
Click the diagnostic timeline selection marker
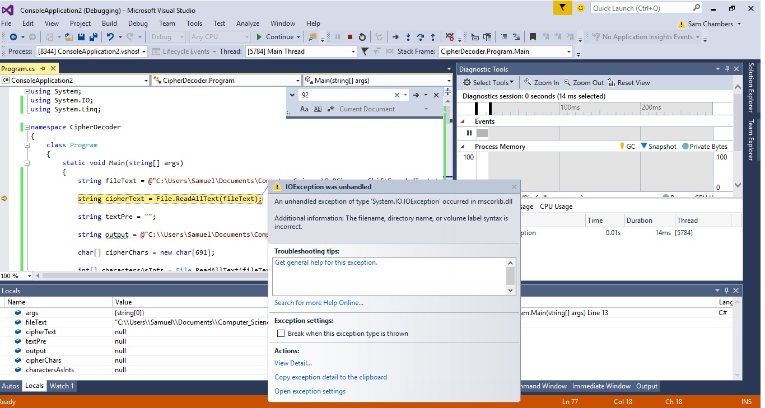pyautogui.click(x=490, y=108)
